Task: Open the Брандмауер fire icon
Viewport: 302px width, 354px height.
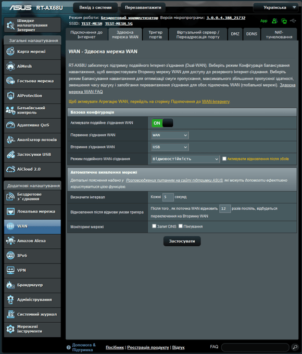Action: [x=10, y=285]
